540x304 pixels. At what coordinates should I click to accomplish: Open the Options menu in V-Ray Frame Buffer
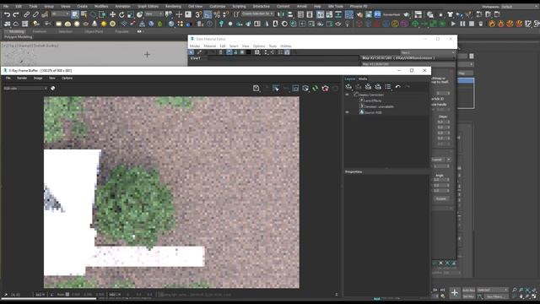click(x=67, y=79)
